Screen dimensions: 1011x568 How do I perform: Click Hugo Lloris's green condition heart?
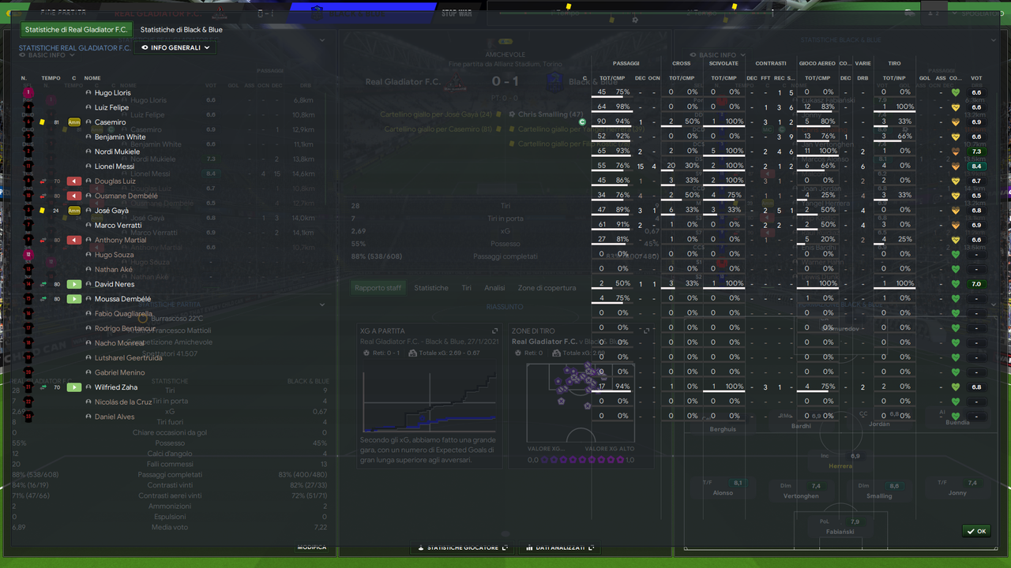(x=955, y=93)
